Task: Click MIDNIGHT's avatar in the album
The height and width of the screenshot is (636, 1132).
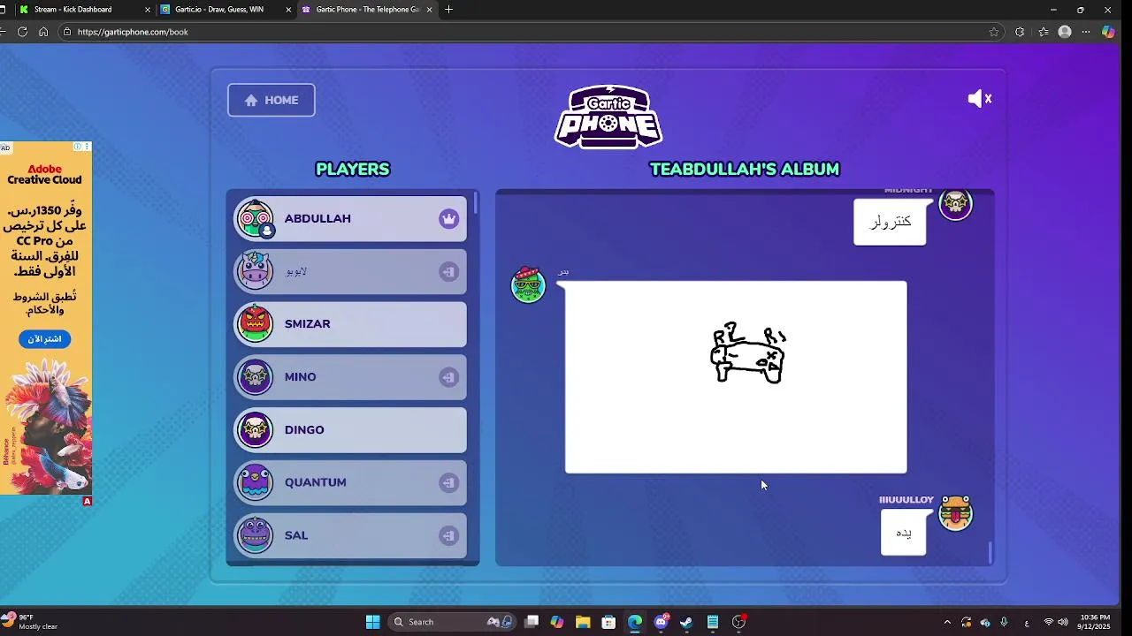Action: 955,203
